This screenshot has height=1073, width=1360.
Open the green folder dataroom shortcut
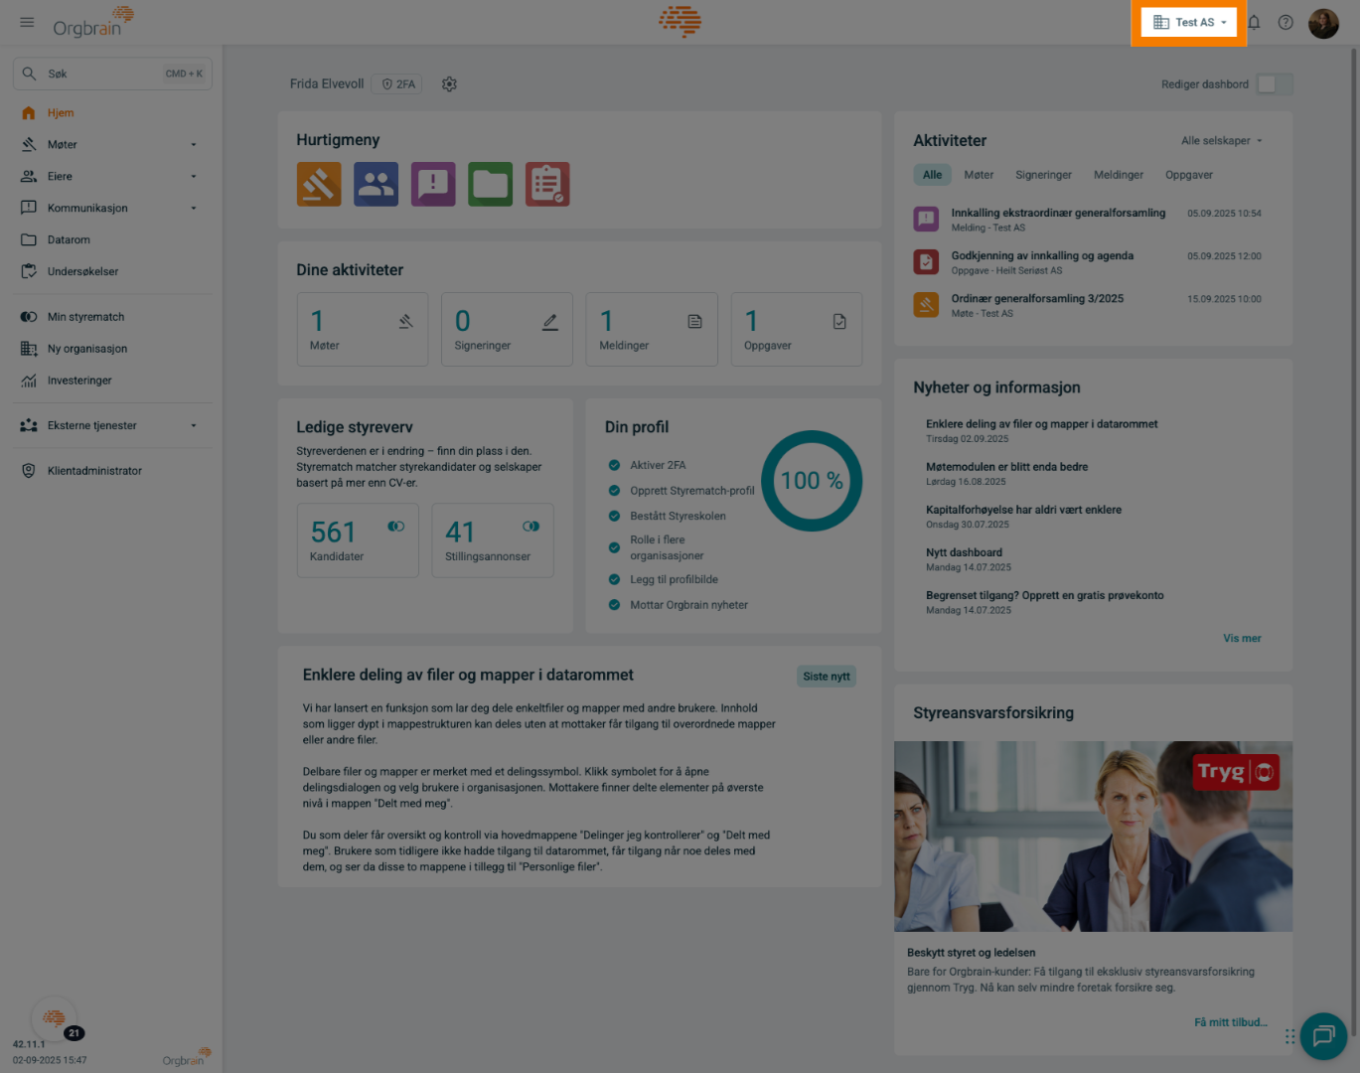tap(491, 184)
